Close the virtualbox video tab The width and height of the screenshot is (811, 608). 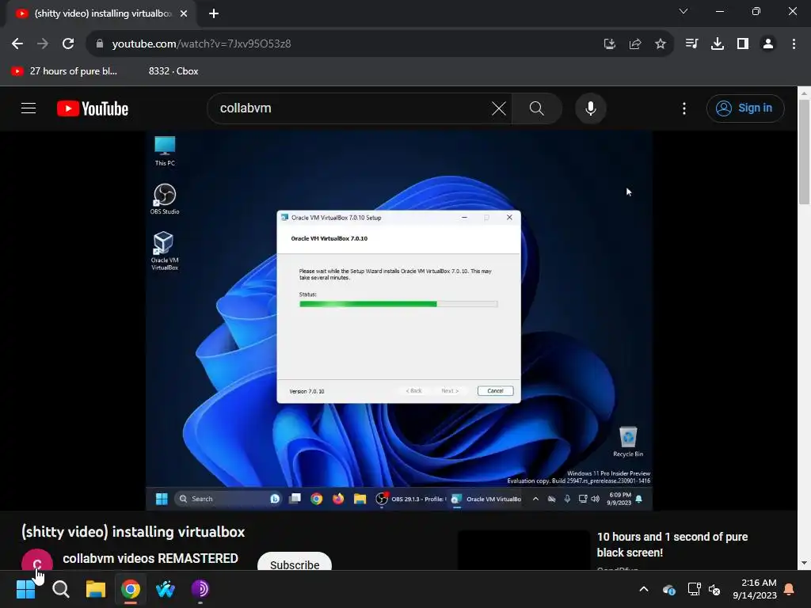(184, 13)
